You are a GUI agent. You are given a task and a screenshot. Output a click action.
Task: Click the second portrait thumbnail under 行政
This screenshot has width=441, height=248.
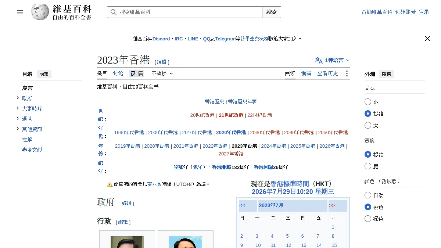(186, 242)
